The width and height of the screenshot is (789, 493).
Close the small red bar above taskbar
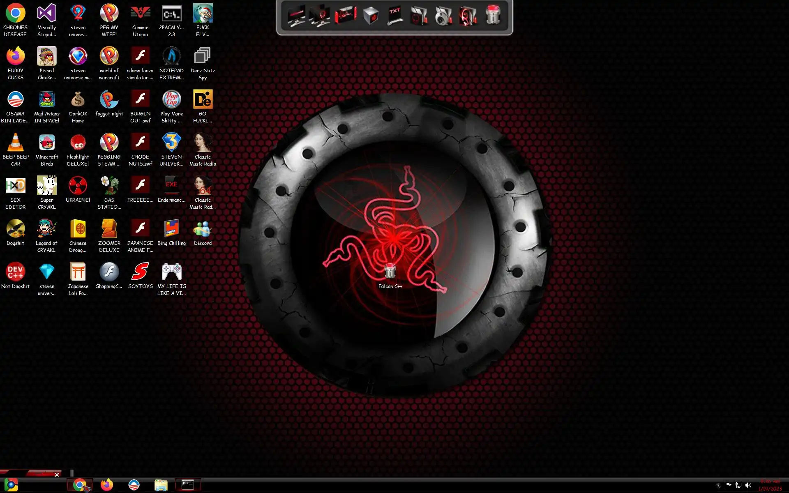tap(57, 475)
